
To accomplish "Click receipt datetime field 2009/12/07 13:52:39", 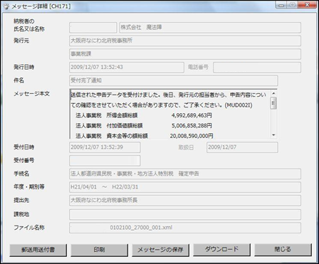I will [105, 147].
